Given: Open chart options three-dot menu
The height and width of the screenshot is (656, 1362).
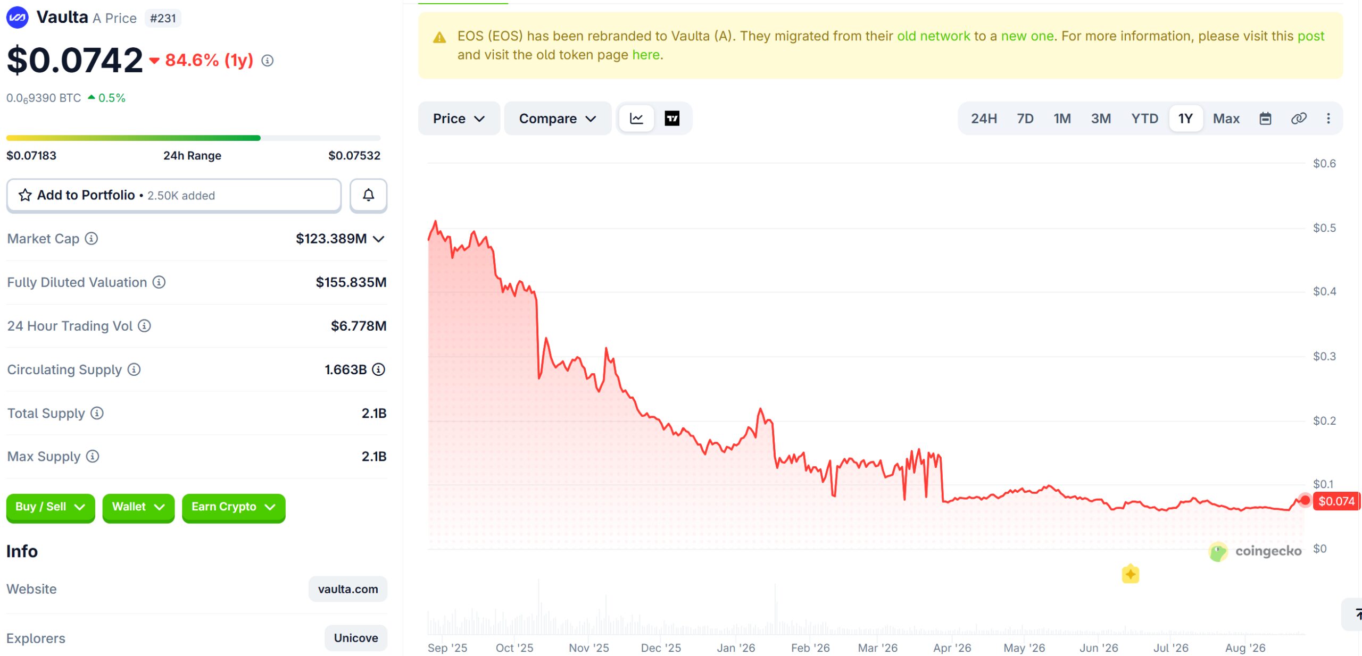Looking at the screenshot, I should tap(1328, 119).
